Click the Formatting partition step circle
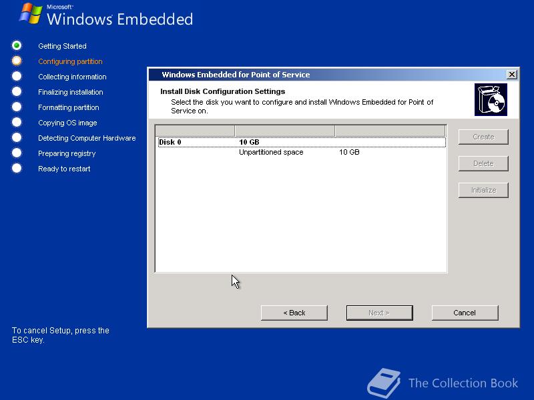534x400 pixels. coord(17,107)
